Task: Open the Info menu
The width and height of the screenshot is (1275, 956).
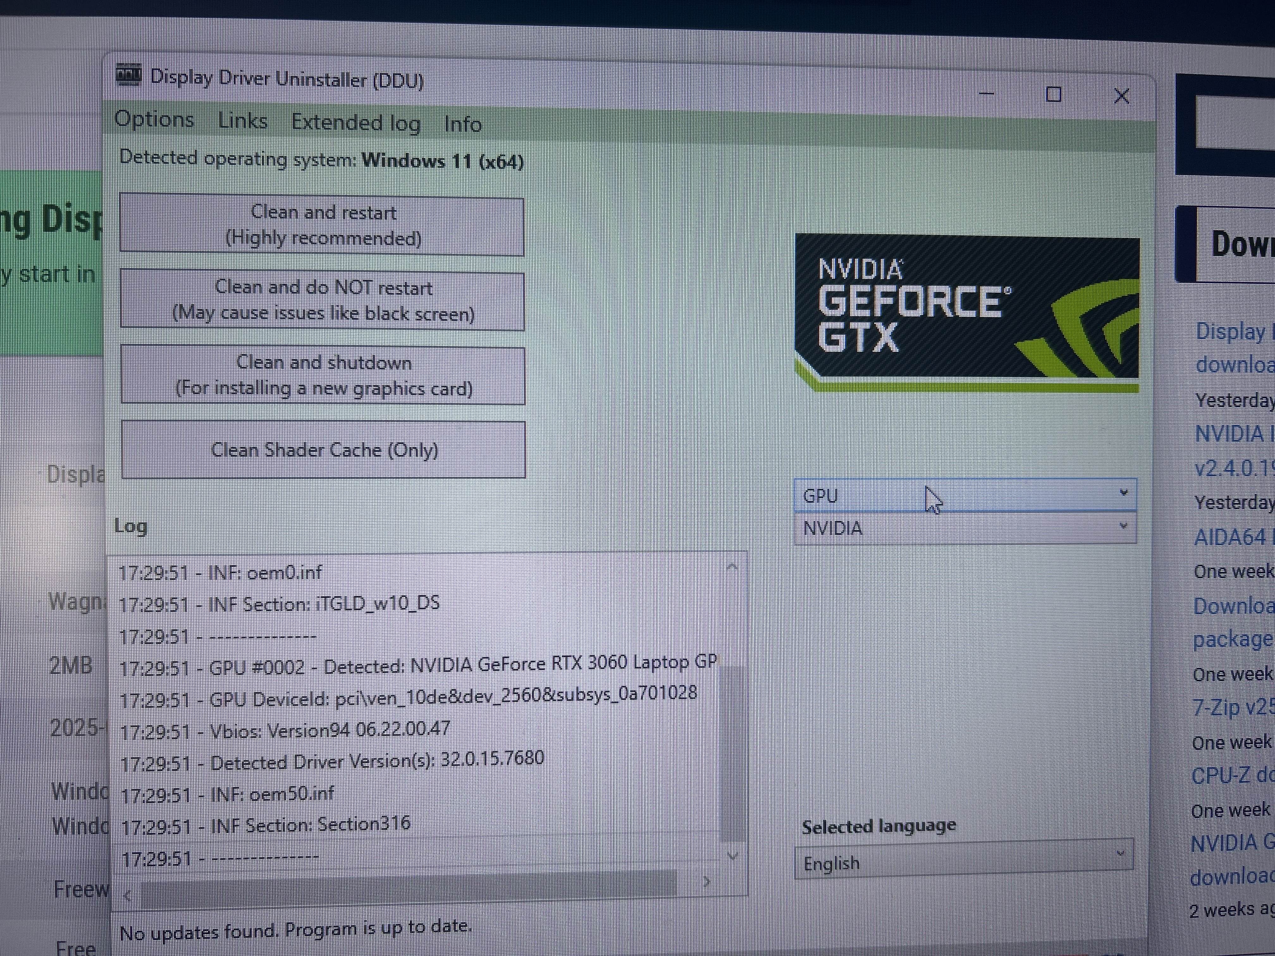Action: click(x=462, y=124)
